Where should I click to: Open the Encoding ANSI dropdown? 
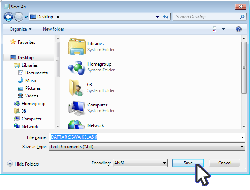pyautogui.click(x=140, y=163)
